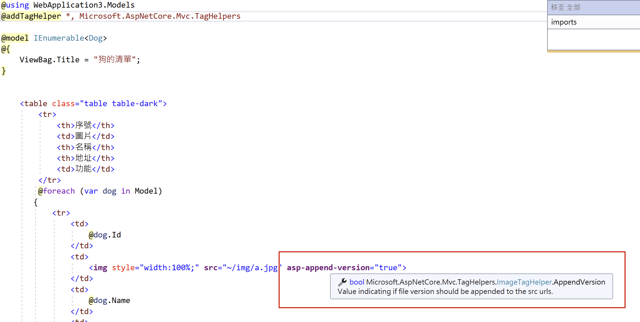
Task: Click the @model directive keyword
Action: (x=15, y=38)
